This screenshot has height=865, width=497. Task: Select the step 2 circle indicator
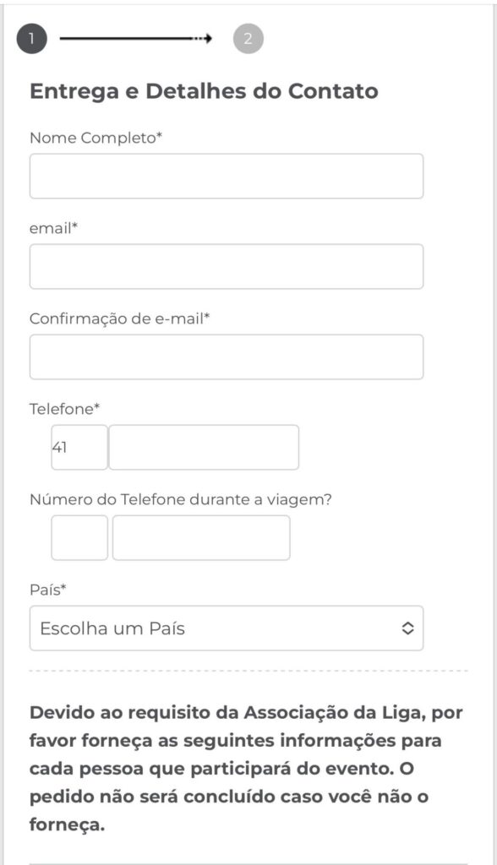point(248,37)
